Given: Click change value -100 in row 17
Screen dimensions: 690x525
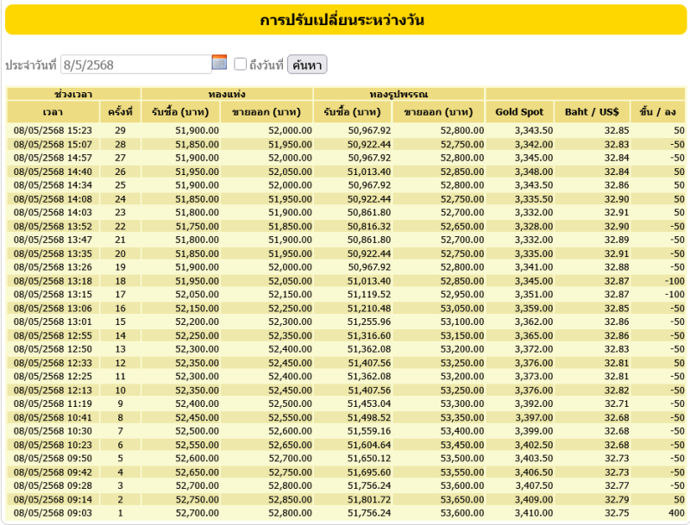Looking at the screenshot, I should [x=674, y=295].
